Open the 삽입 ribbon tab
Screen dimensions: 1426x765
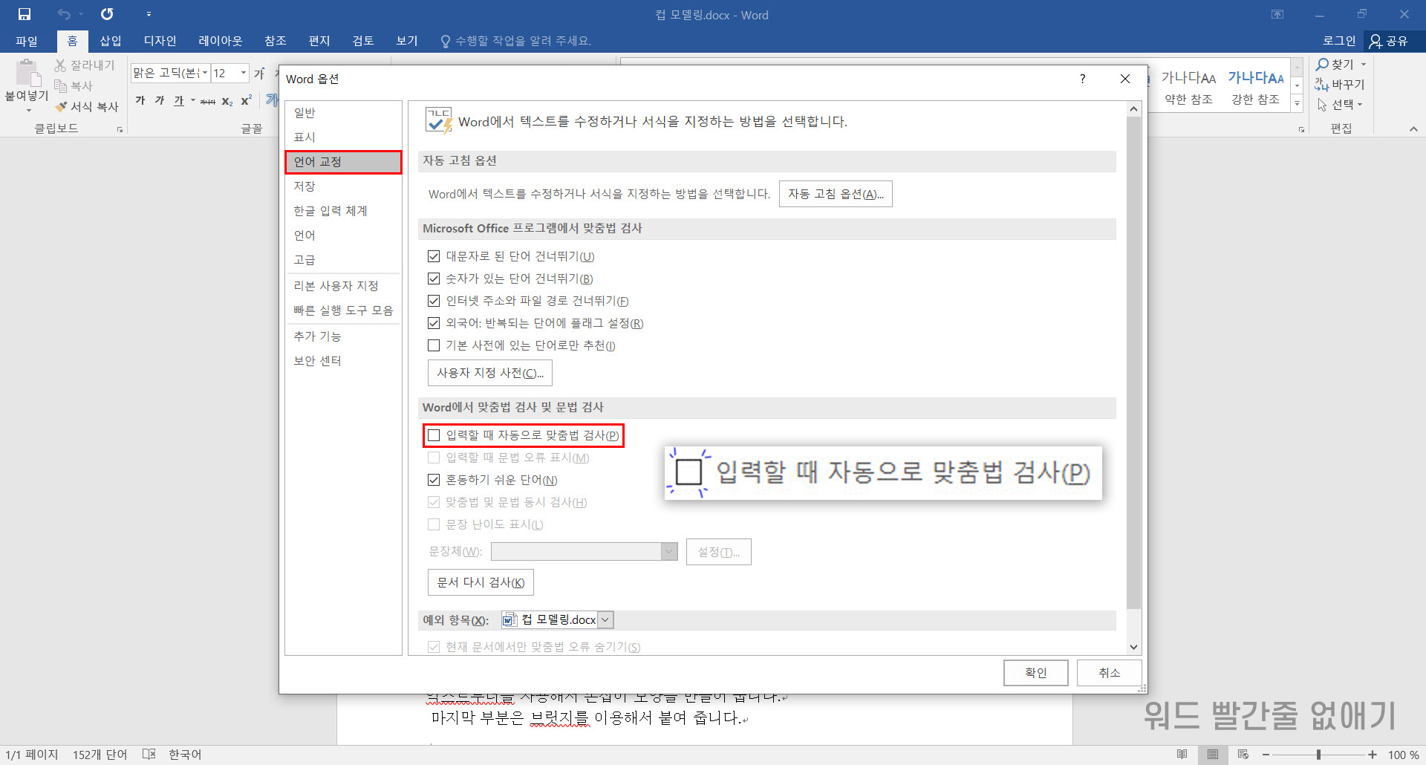click(x=111, y=41)
